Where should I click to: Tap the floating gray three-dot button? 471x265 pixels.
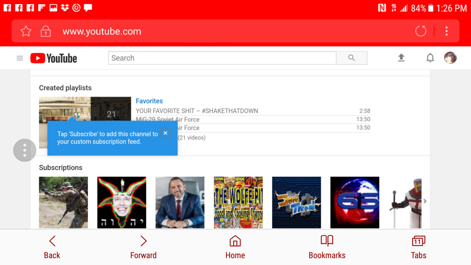25,150
